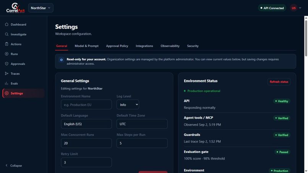Focus the Environment Name input field

[x=86, y=105]
